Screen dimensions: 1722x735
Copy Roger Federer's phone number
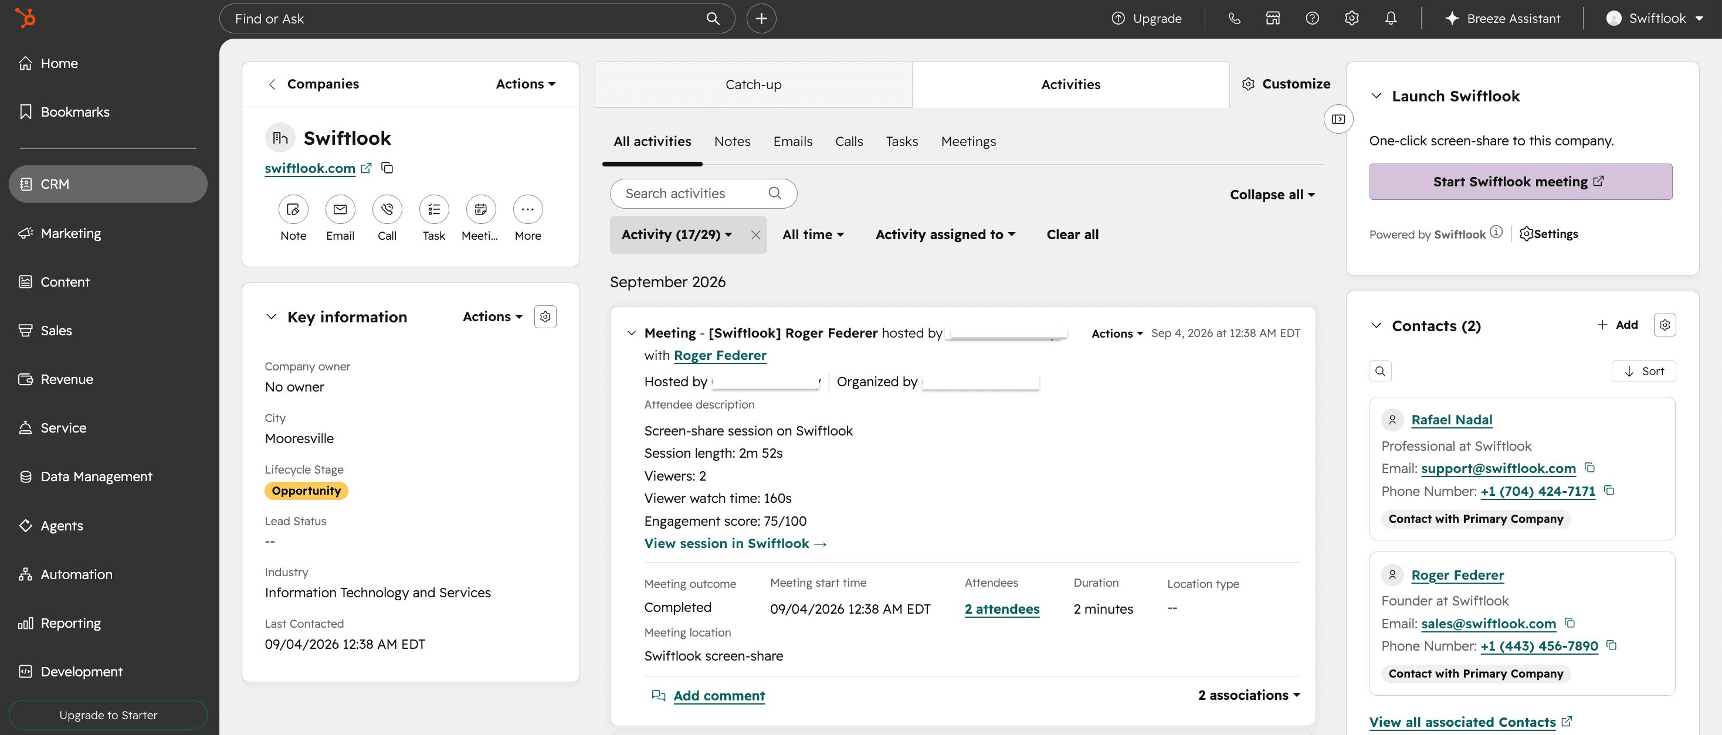(1612, 645)
